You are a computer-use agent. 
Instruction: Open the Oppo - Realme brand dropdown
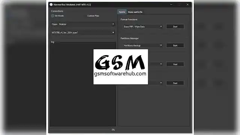point(83,24)
